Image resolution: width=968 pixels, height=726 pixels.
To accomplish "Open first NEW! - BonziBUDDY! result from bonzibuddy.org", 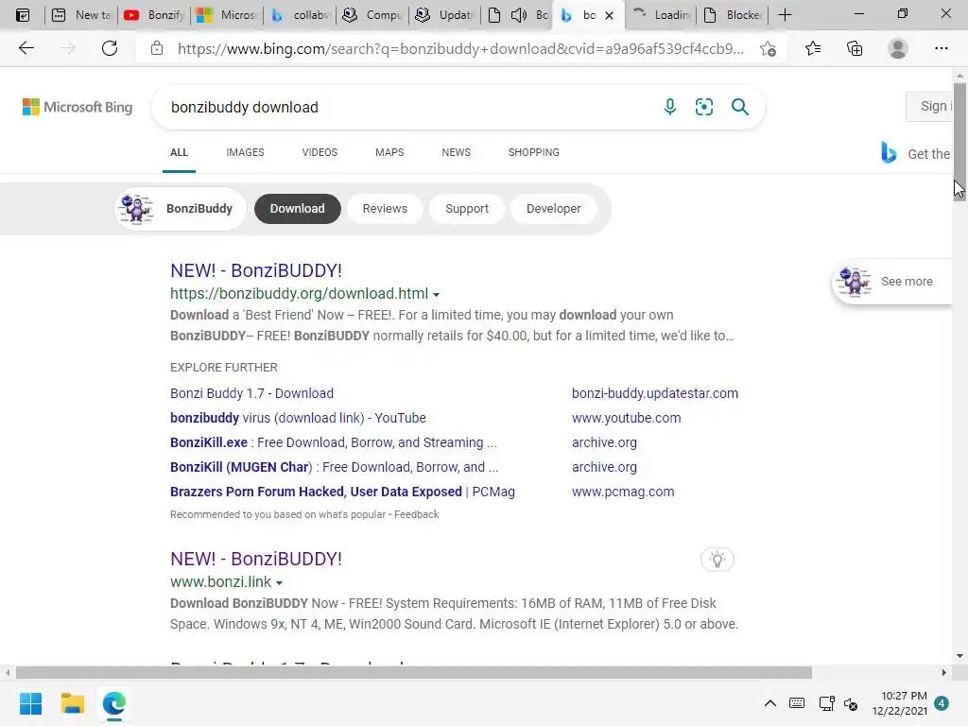I will click(256, 270).
